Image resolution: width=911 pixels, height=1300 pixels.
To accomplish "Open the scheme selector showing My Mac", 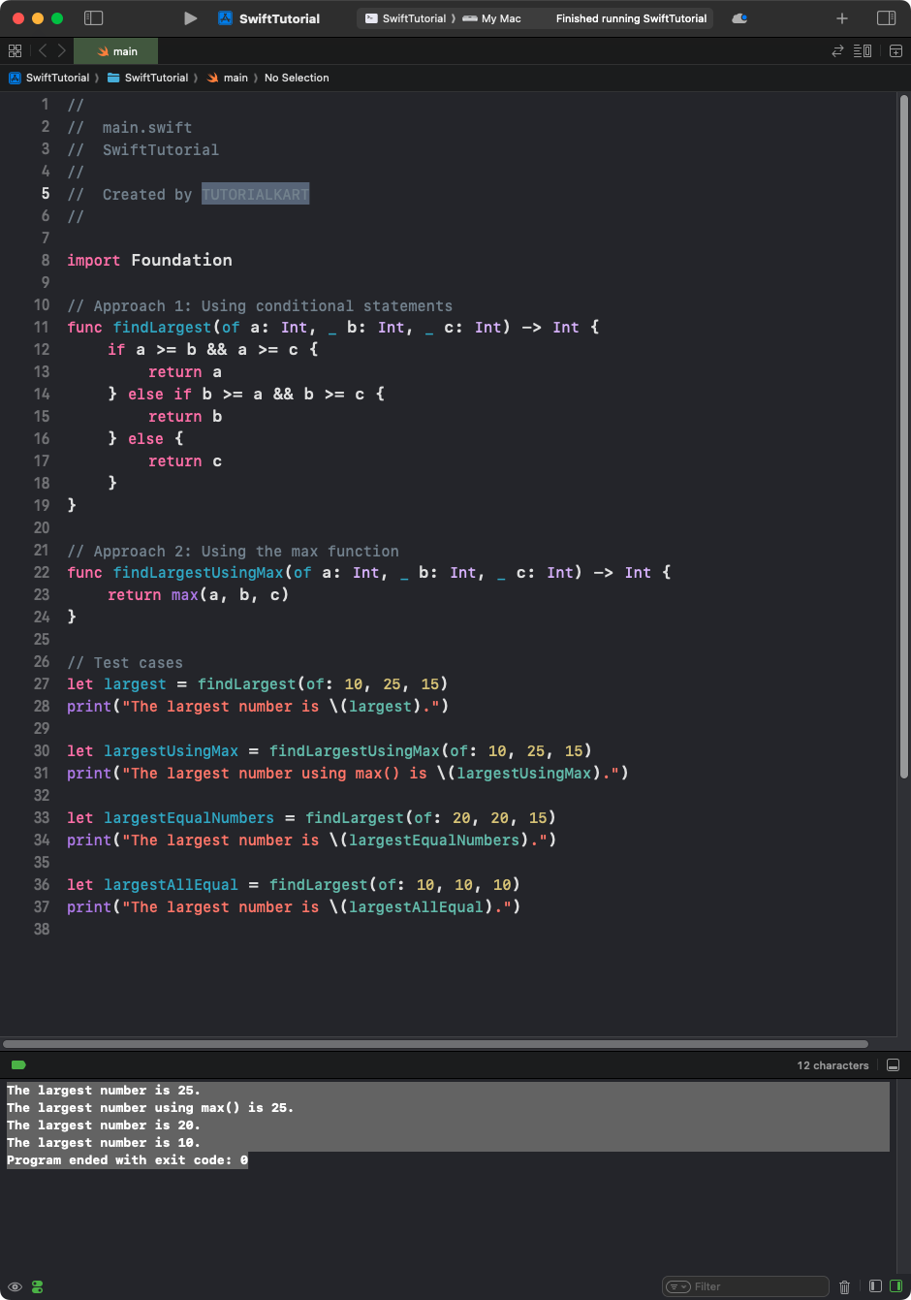I will [x=492, y=17].
